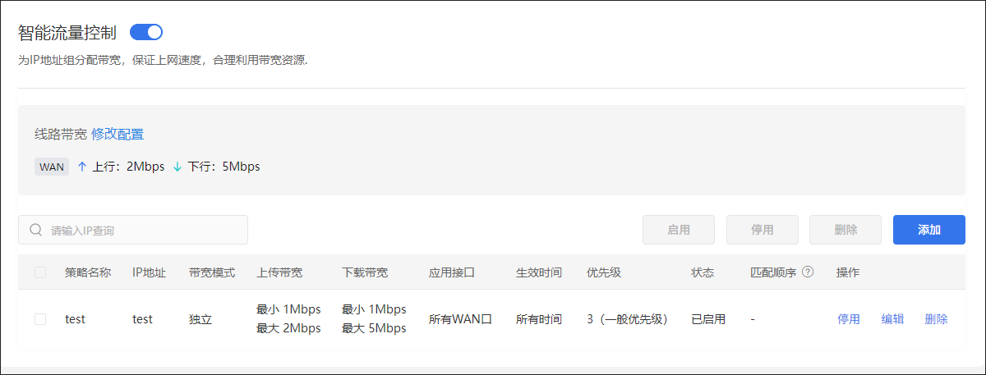Click the WAN label tag
The height and width of the screenshot is (375, 986).
point(52,167)
